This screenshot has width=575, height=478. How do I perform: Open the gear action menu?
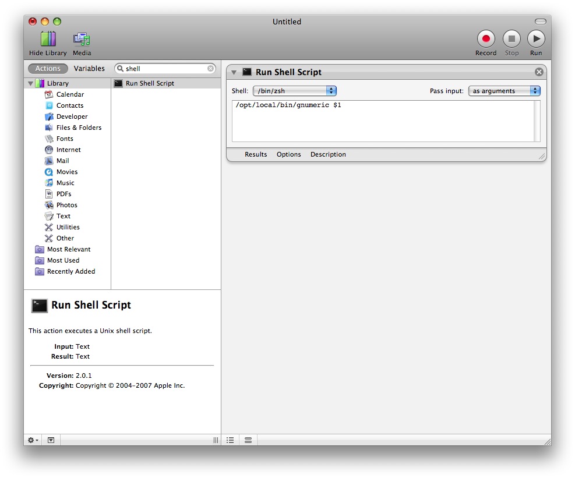(x=33, y=440)
